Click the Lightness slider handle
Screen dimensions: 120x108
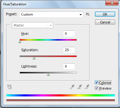tap(48, 75)
